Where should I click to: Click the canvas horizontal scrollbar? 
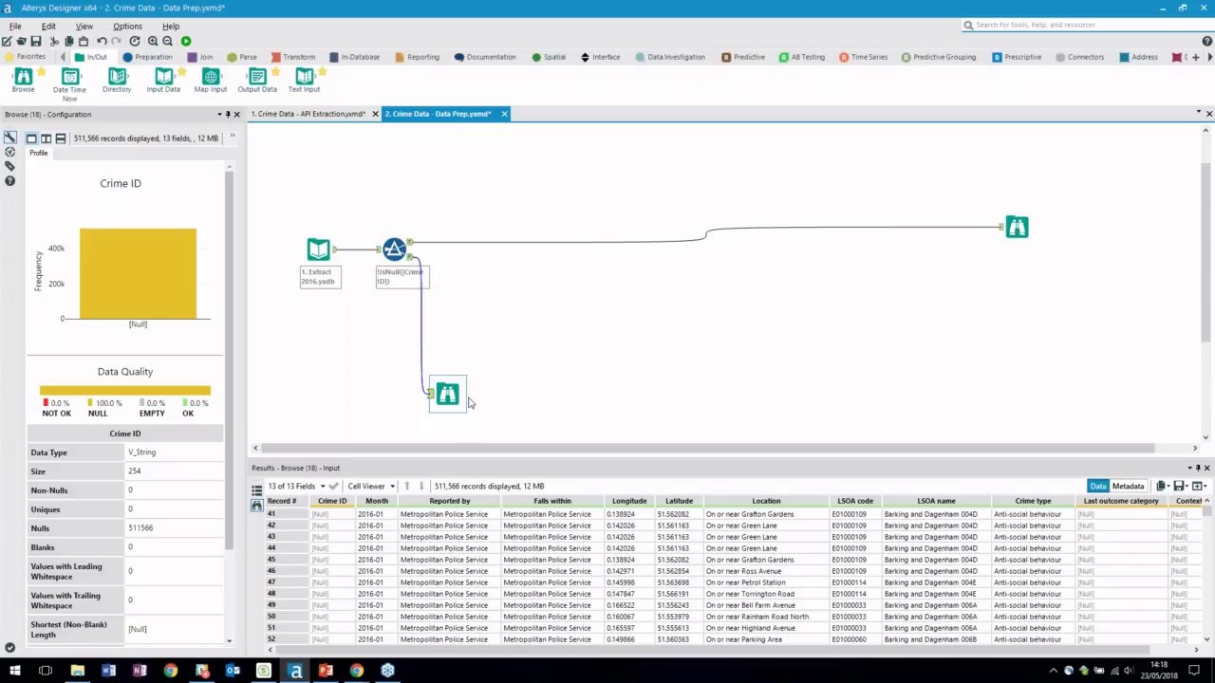707,448
